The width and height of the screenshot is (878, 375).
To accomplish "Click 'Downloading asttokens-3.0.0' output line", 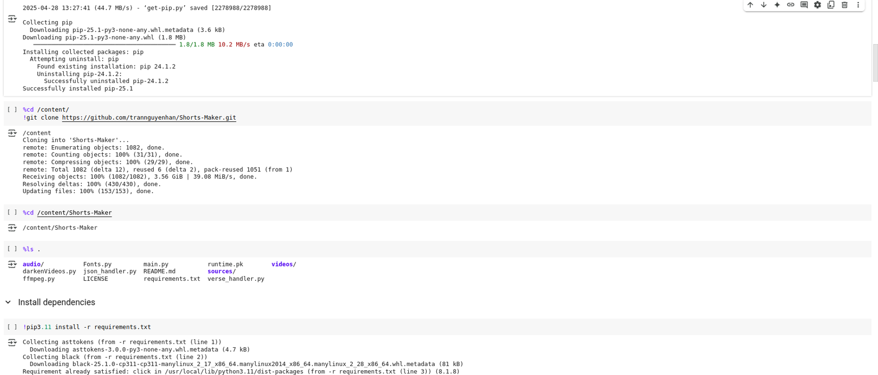I will pos(139,350).
